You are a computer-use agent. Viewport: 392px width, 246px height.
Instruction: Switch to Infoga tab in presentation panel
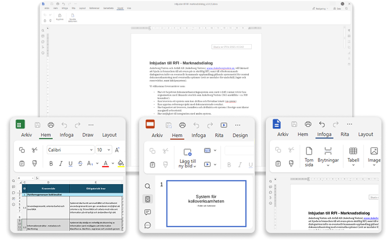coord(199,135)
